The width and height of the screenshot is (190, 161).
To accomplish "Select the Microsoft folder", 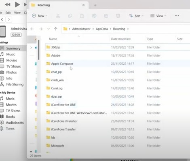I will tap(117, 146).
